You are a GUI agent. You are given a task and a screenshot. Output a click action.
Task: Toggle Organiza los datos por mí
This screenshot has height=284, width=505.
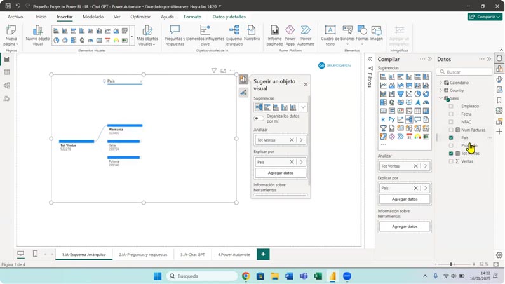pyautogui.click(x=259, y=118)
